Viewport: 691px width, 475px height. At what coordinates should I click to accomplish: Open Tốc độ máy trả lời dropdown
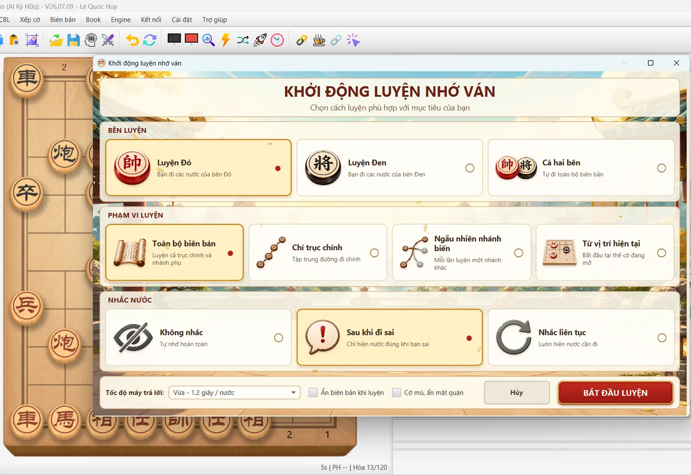coord(234,393)
